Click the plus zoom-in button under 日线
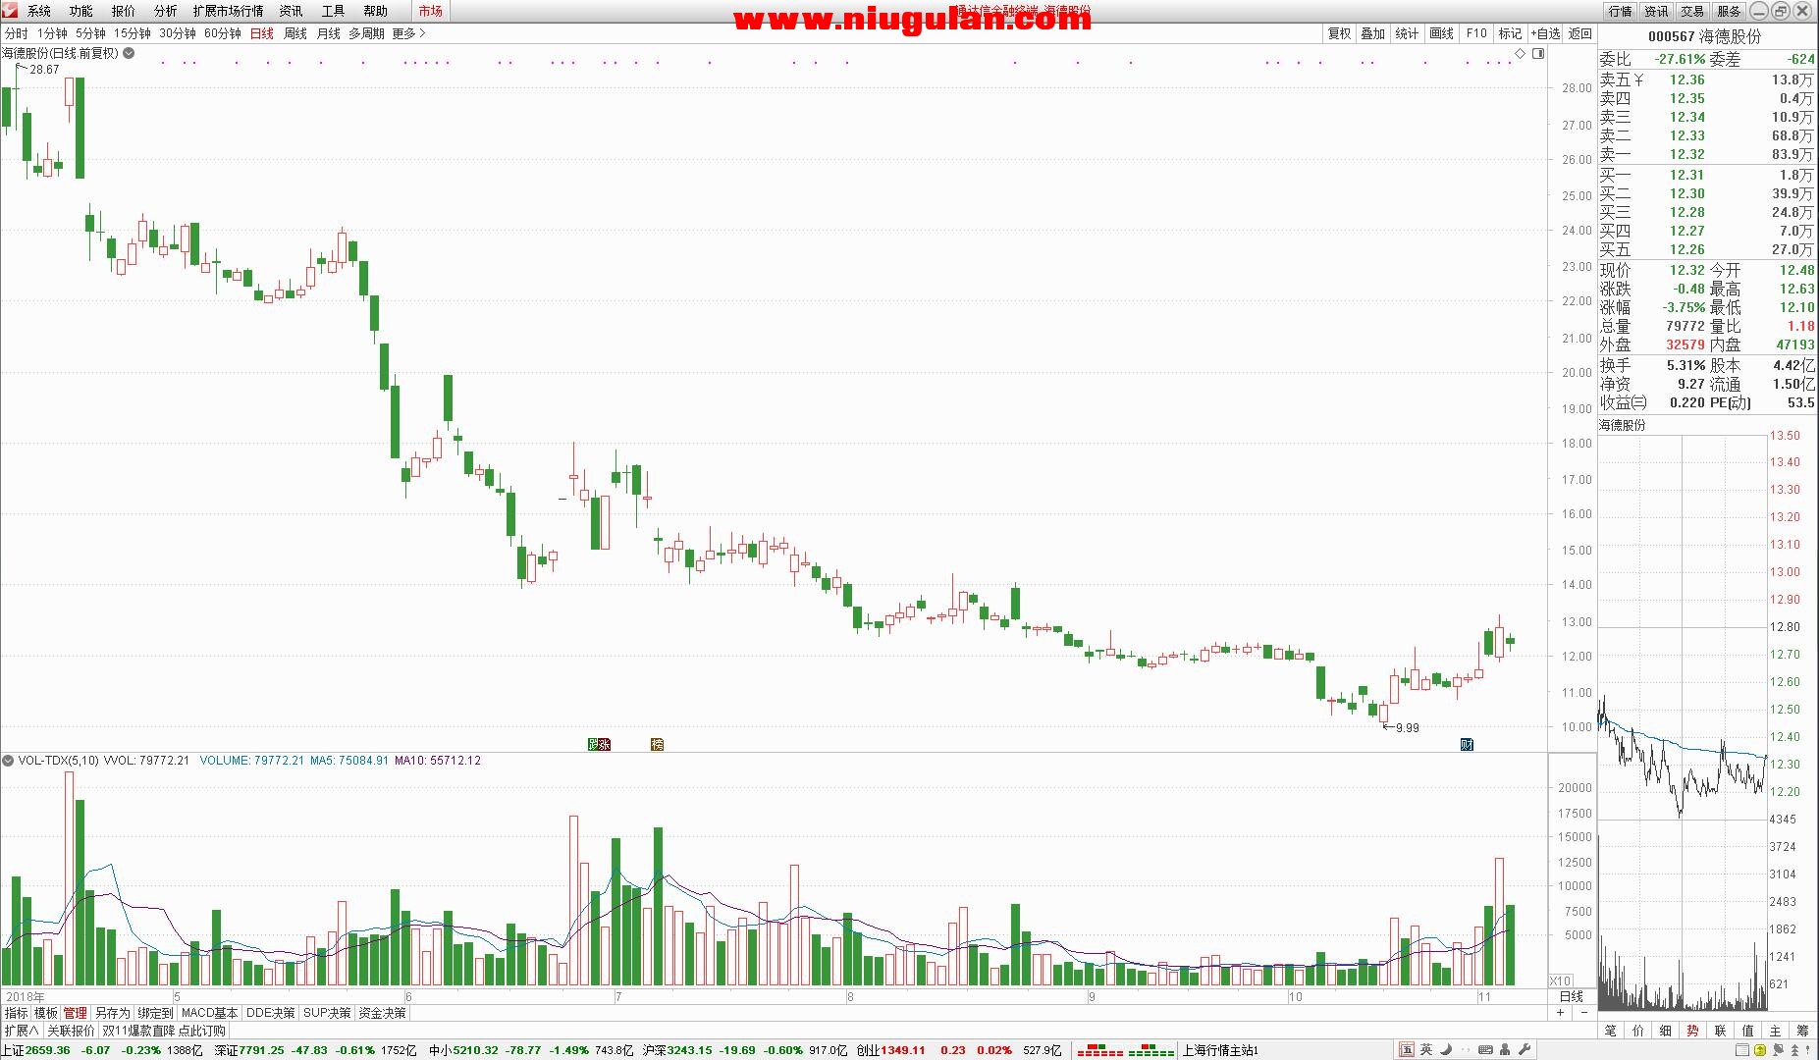The image size is (1819, 1060). point(1561,1013)
